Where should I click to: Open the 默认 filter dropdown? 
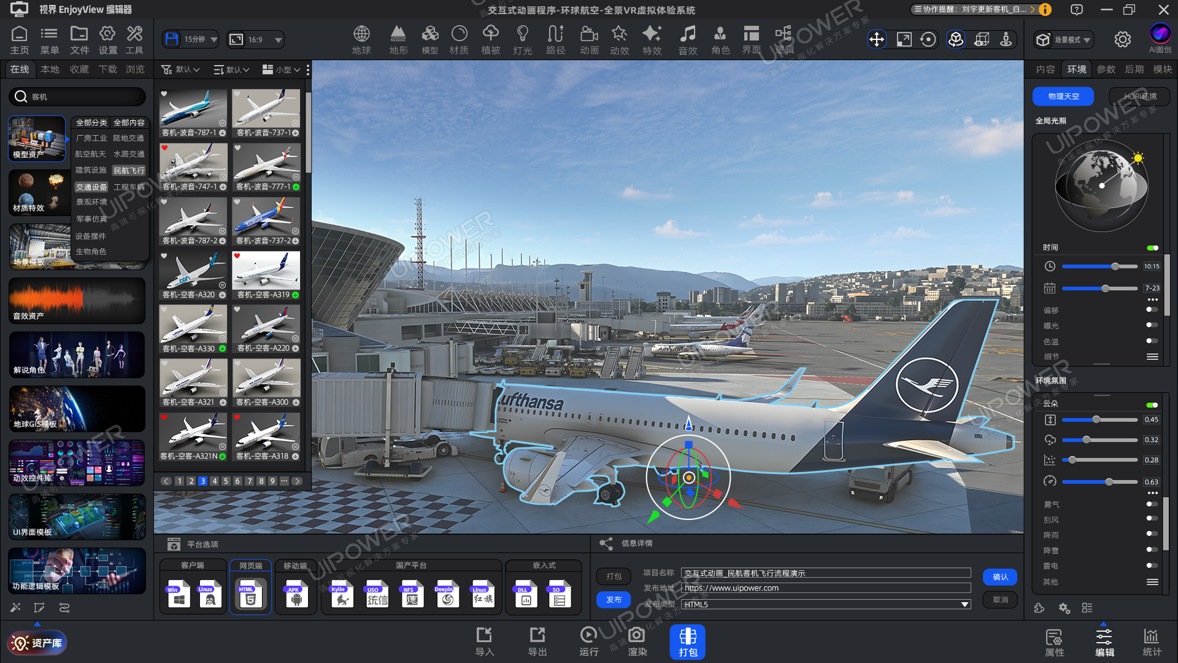click(181, 69)
